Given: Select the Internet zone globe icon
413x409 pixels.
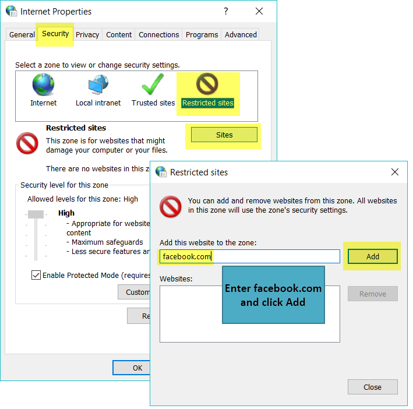Looking at the screenshot, I should click(x=43, y=84).
